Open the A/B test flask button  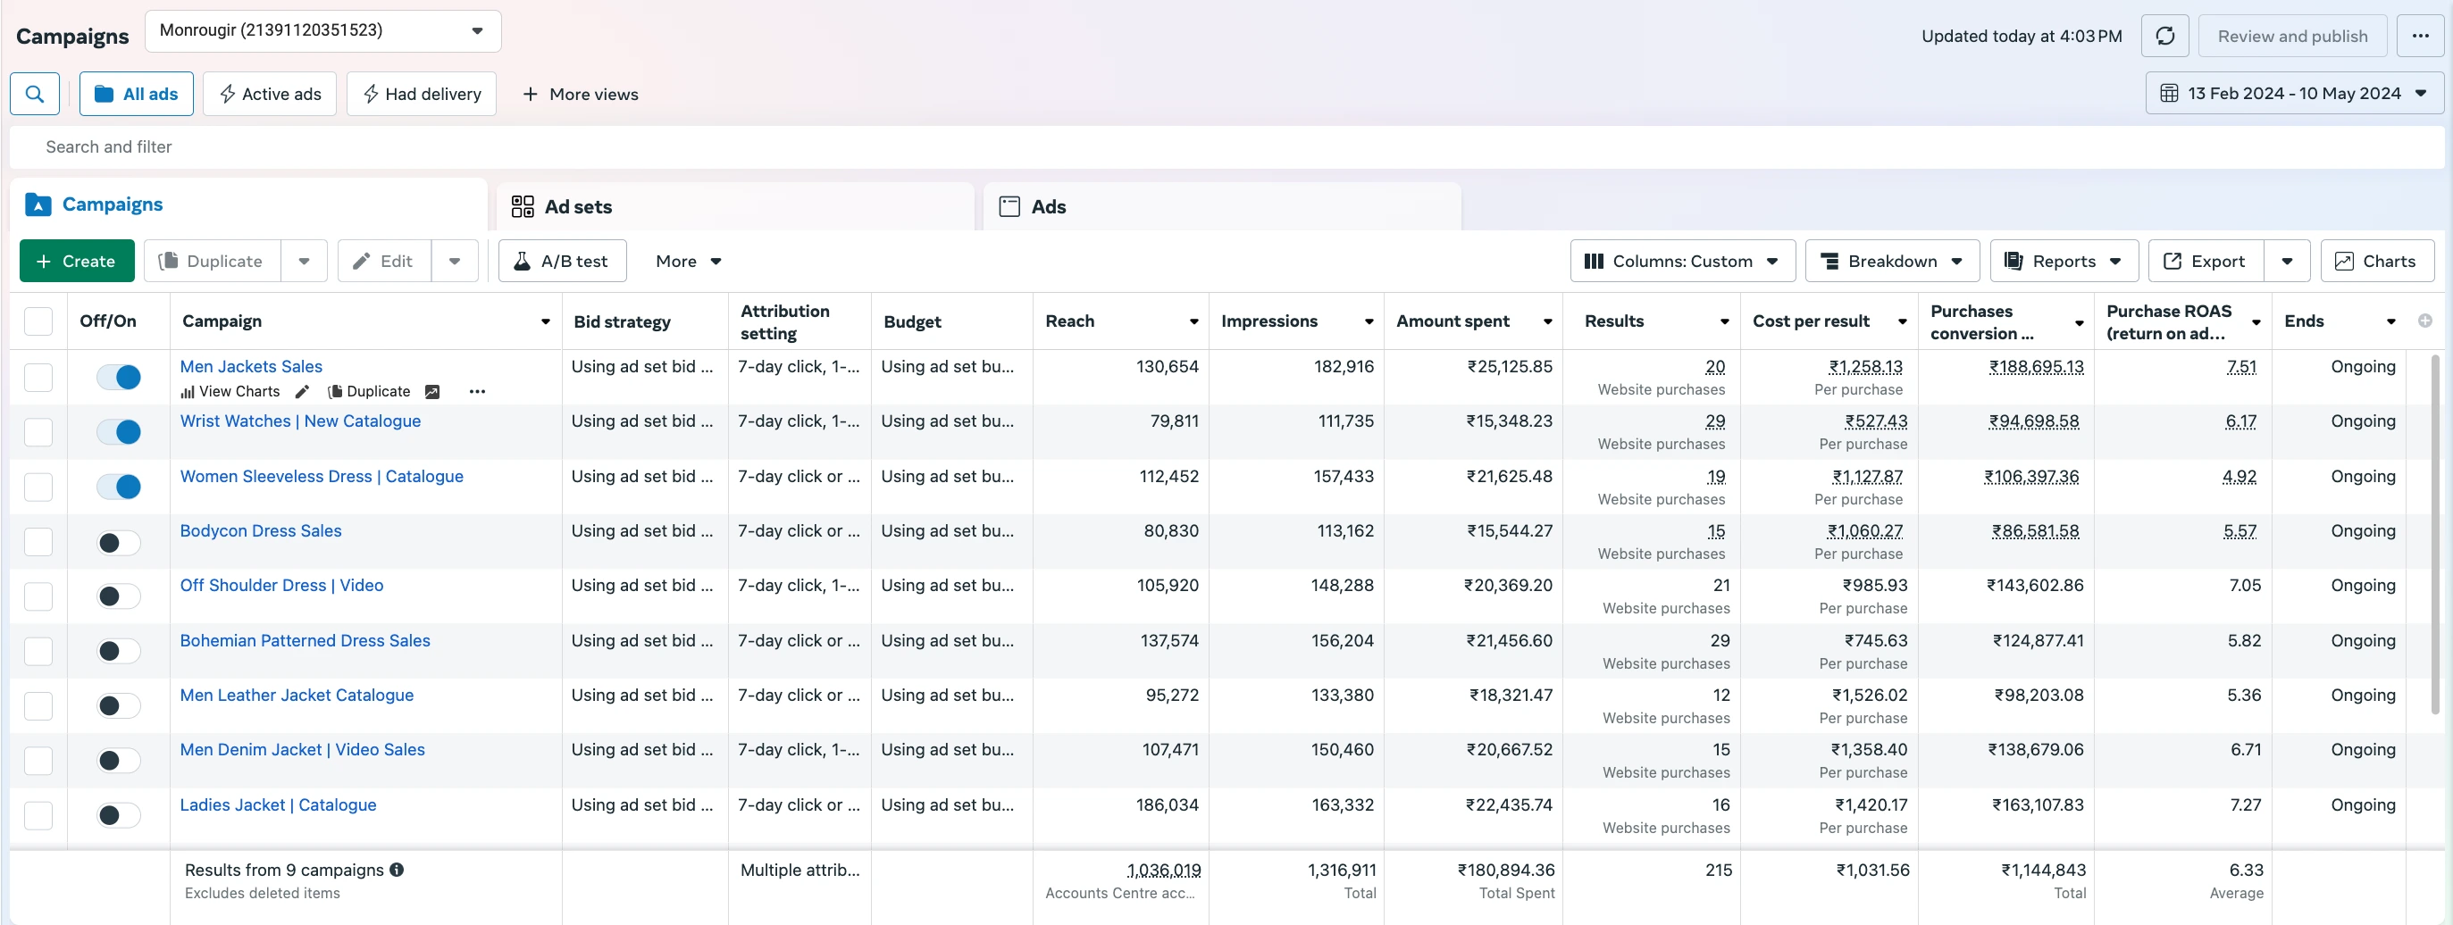click(562, 261)
